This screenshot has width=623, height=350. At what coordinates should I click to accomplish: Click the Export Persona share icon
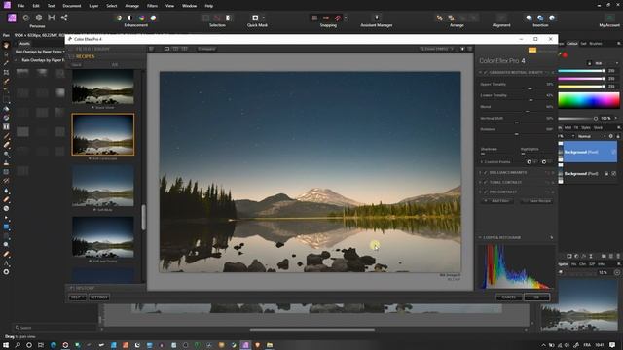(x=64, y=17)
